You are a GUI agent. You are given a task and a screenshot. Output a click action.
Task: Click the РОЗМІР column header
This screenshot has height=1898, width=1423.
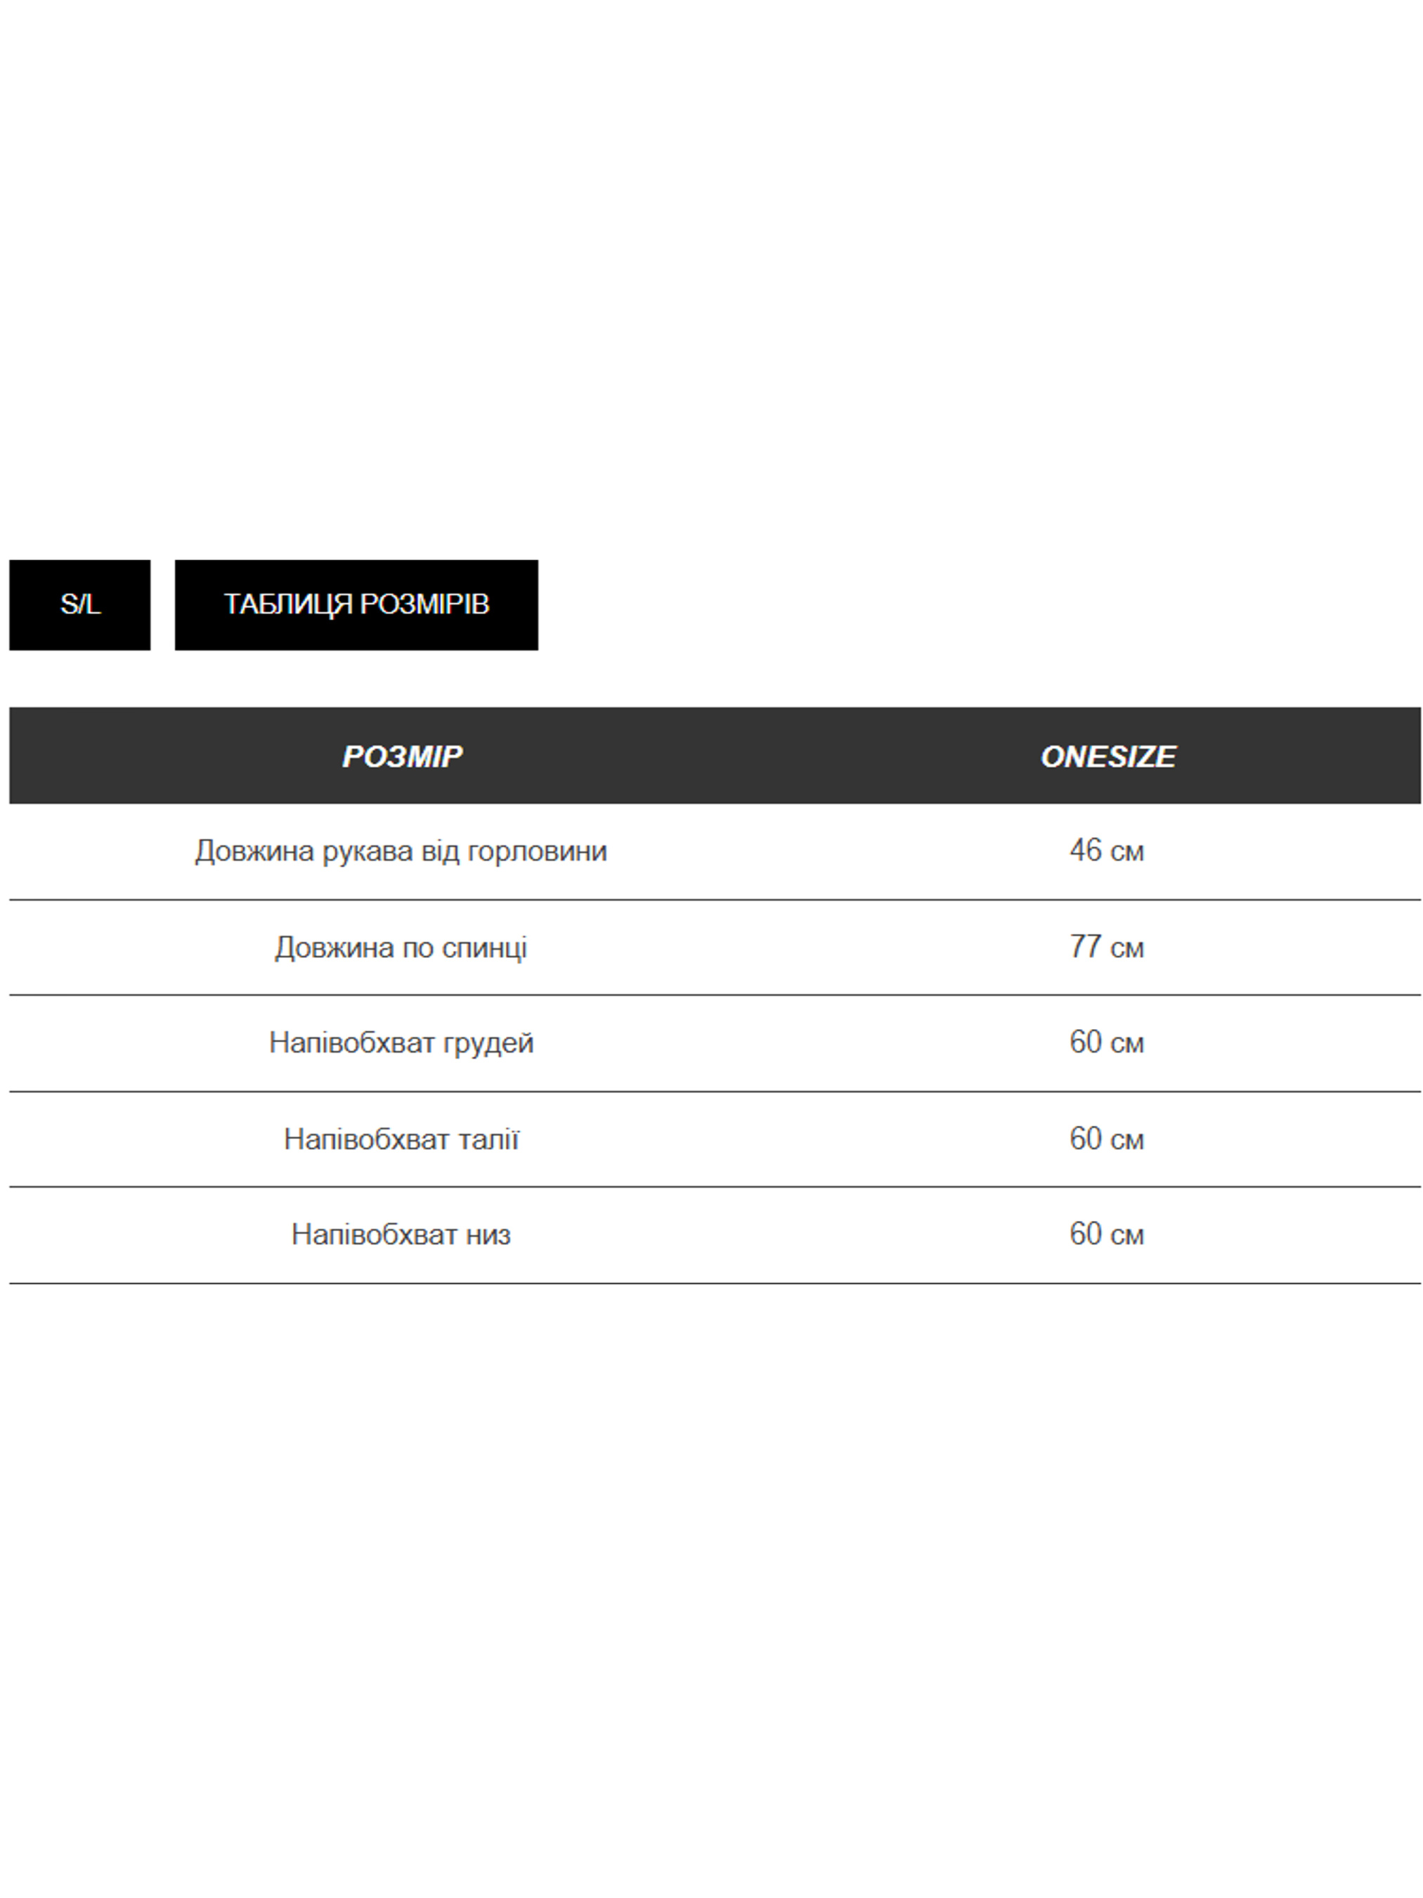click(401, 756)
